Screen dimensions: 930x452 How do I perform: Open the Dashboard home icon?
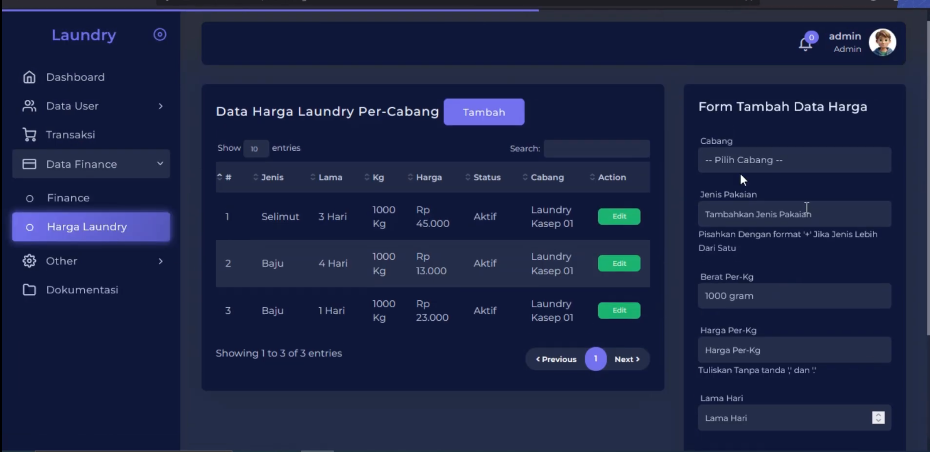click(x=29, y=77)
